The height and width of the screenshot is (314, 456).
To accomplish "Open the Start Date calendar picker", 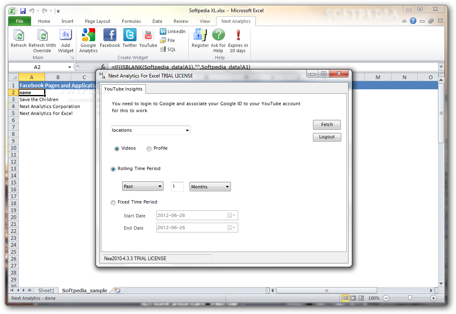I will point(232,215).
